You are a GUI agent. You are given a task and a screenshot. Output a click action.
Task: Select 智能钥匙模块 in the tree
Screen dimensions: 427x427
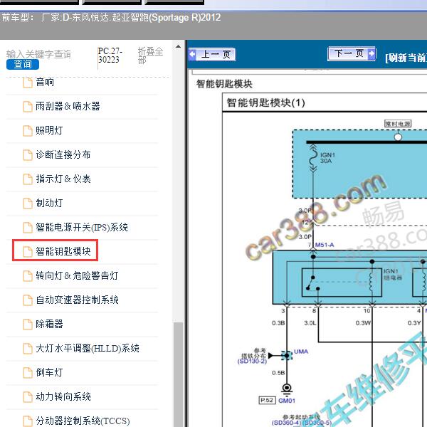[x=63, y=251]
